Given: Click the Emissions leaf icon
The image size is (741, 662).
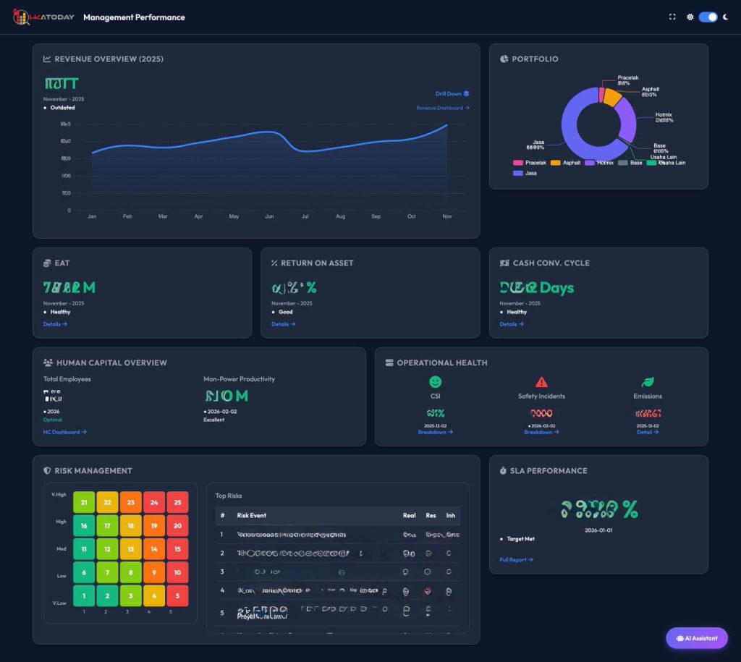Looking at the screenshot, I should click(648, 382).
